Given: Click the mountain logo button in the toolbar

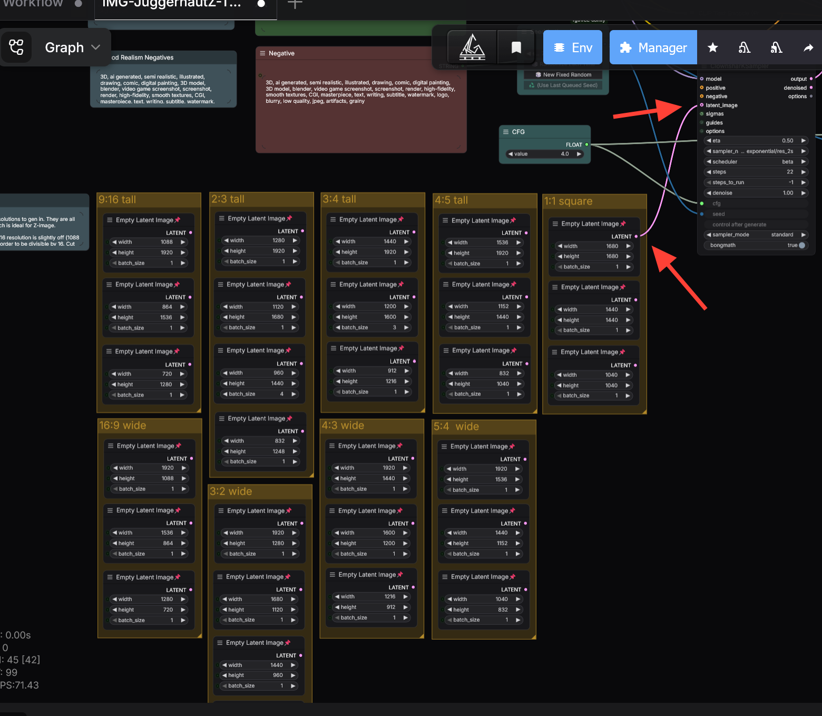Looking at the screenshot, I should 472,47.
